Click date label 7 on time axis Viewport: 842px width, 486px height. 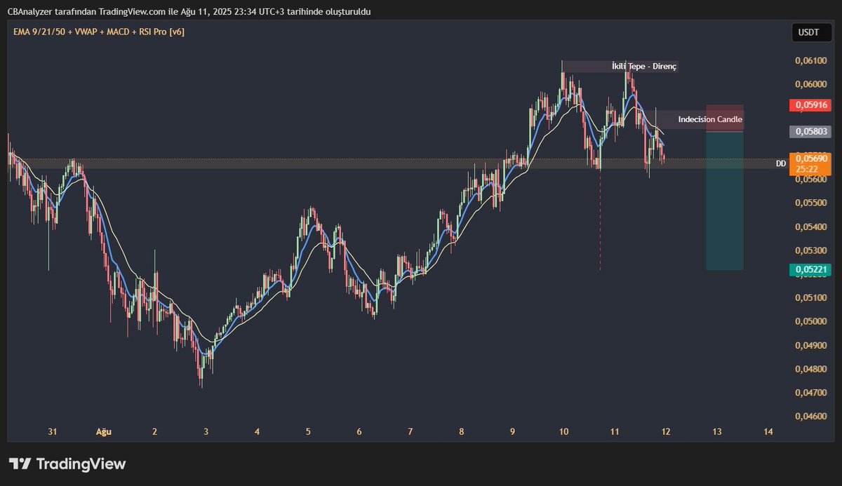pyautogui.click(x=410, y=432)
